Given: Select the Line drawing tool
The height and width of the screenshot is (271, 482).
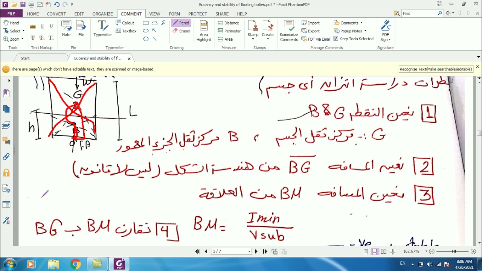Looking at the screenshot, I should click(x=154, y=39).
